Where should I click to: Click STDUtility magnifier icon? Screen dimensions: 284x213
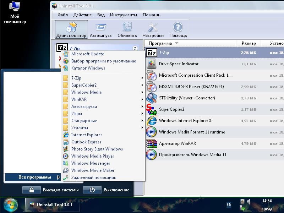[x=152, y=98]
